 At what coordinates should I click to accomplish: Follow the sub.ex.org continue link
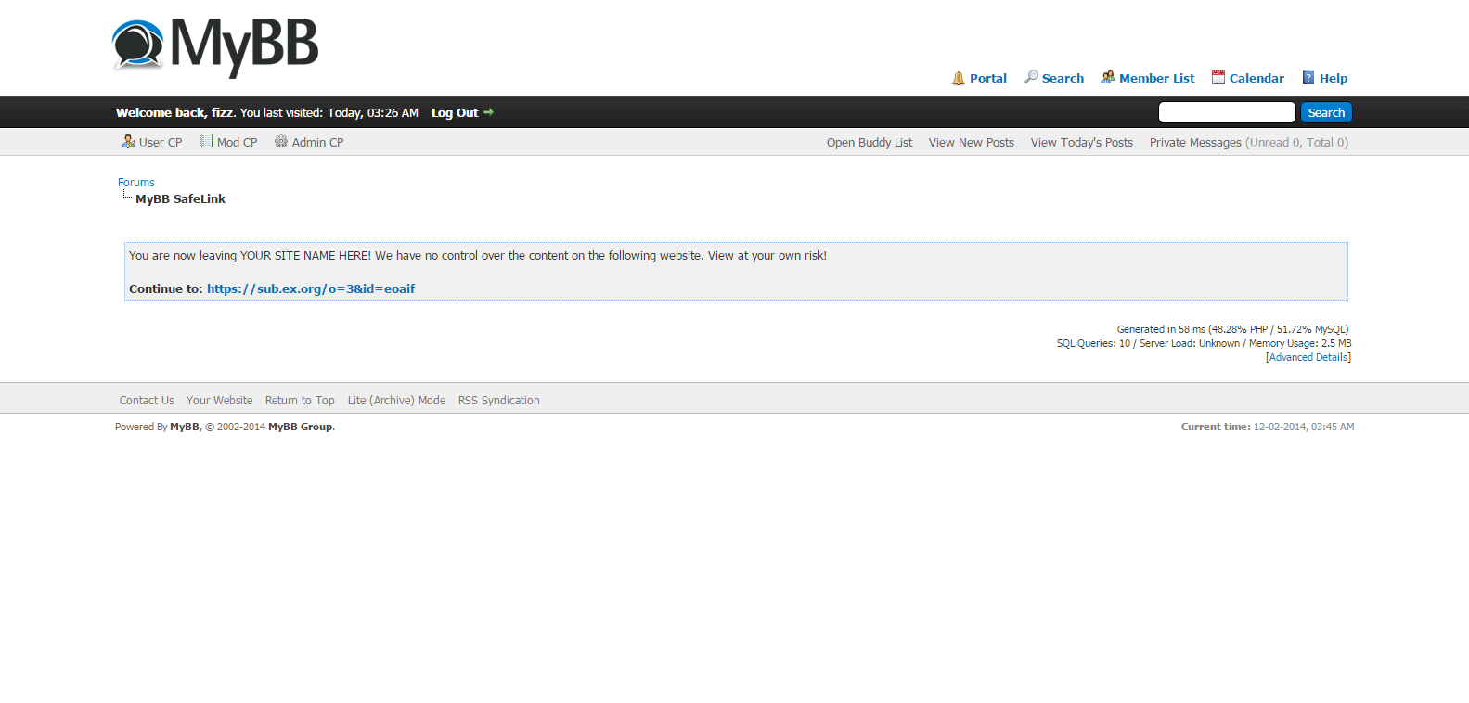point(311,288)
